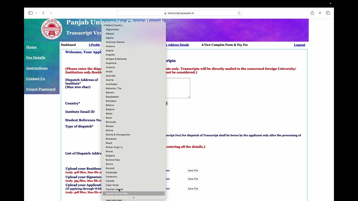Select Australia in country list
The height and width of the screenshot is (201, 358).
[x=133, y=76]
